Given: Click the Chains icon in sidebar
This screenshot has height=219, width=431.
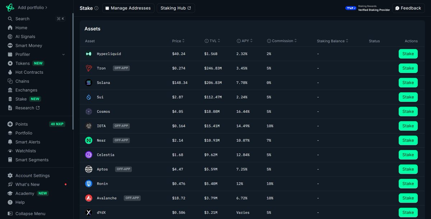Looking at the screenshot, I should coord(10,81).
